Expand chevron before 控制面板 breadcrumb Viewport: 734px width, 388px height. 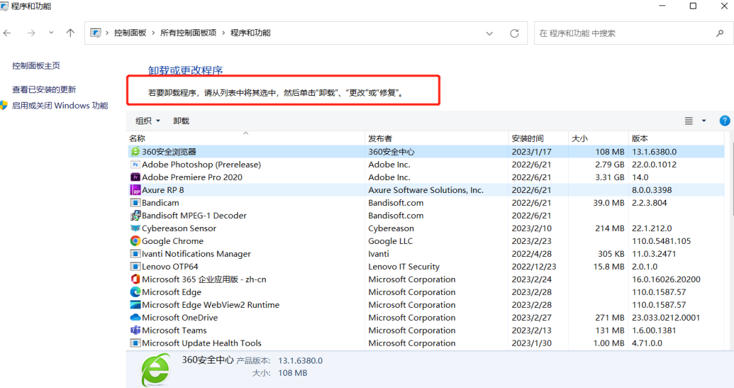tap(107, 33)
